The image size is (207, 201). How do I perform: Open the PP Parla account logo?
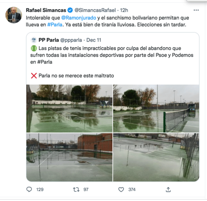pyautogui.click(x=34, y=40)
